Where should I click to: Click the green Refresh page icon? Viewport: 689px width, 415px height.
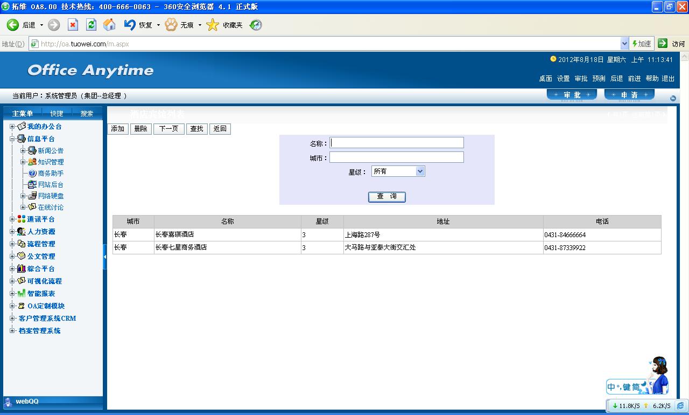(91, 25)
